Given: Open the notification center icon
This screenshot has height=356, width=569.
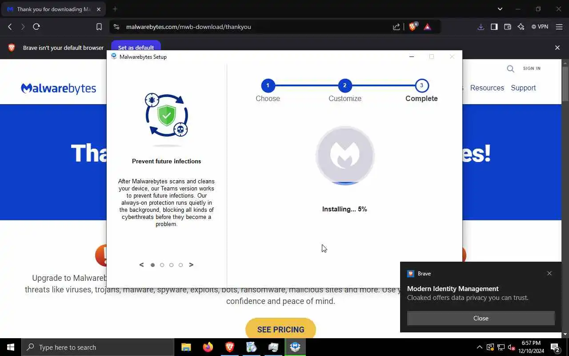Looking at the screenshot, I should pyautogui.click(x=555, y=347).
